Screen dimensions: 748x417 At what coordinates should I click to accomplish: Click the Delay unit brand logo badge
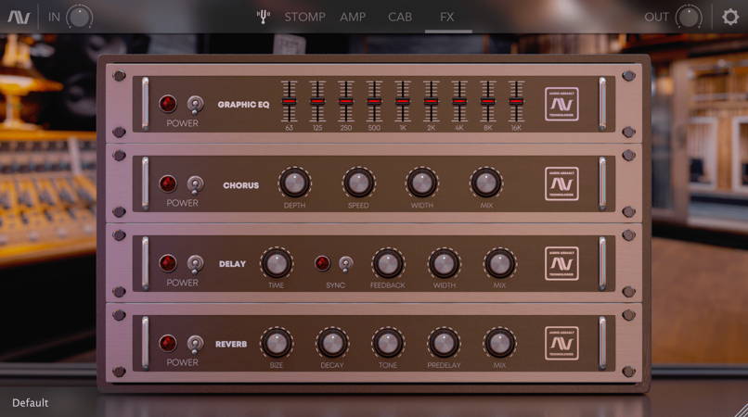[561, 263]
